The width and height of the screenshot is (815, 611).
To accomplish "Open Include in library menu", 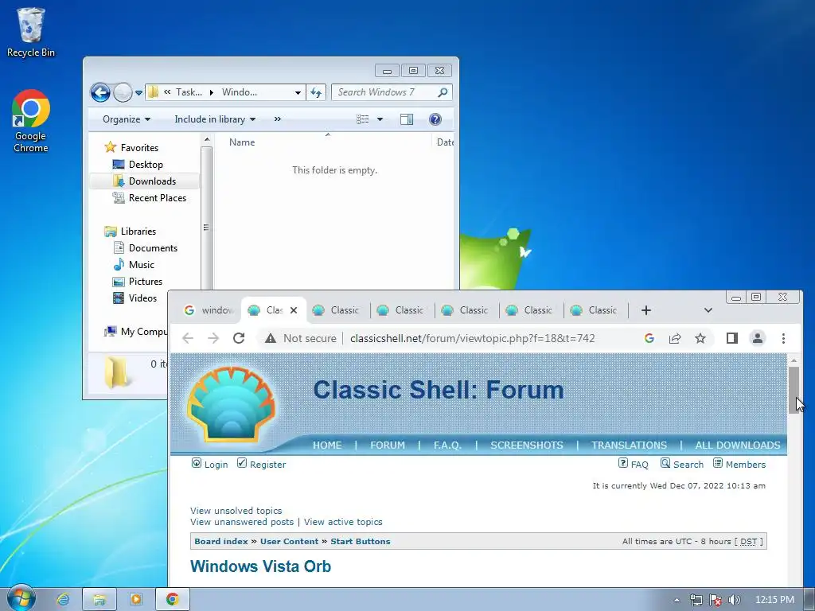I will click(x=215, y=119).
